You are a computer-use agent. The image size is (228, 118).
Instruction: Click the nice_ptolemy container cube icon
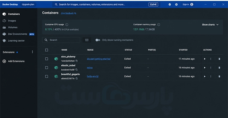click(56, 59)
